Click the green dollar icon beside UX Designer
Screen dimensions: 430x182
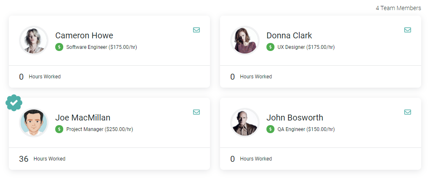[x=270, y=47]
